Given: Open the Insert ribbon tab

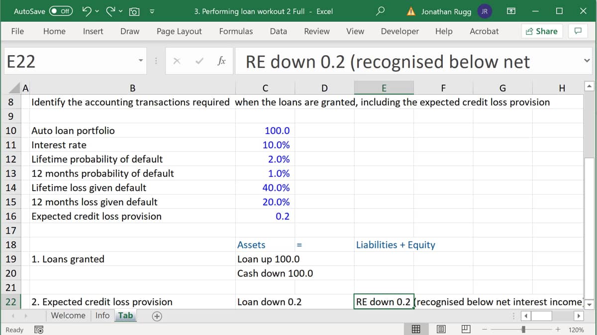Looking at the screenshot, I should [x=93, y=31].
